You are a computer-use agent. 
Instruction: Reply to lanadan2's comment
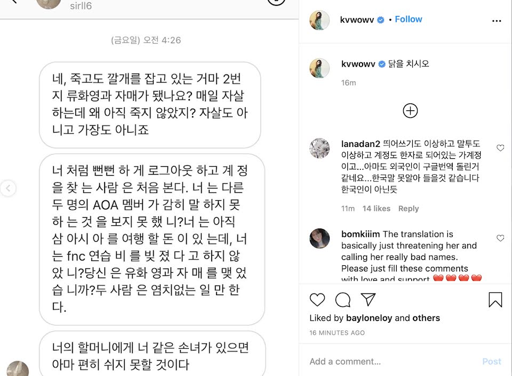click(x=408, y=208)
